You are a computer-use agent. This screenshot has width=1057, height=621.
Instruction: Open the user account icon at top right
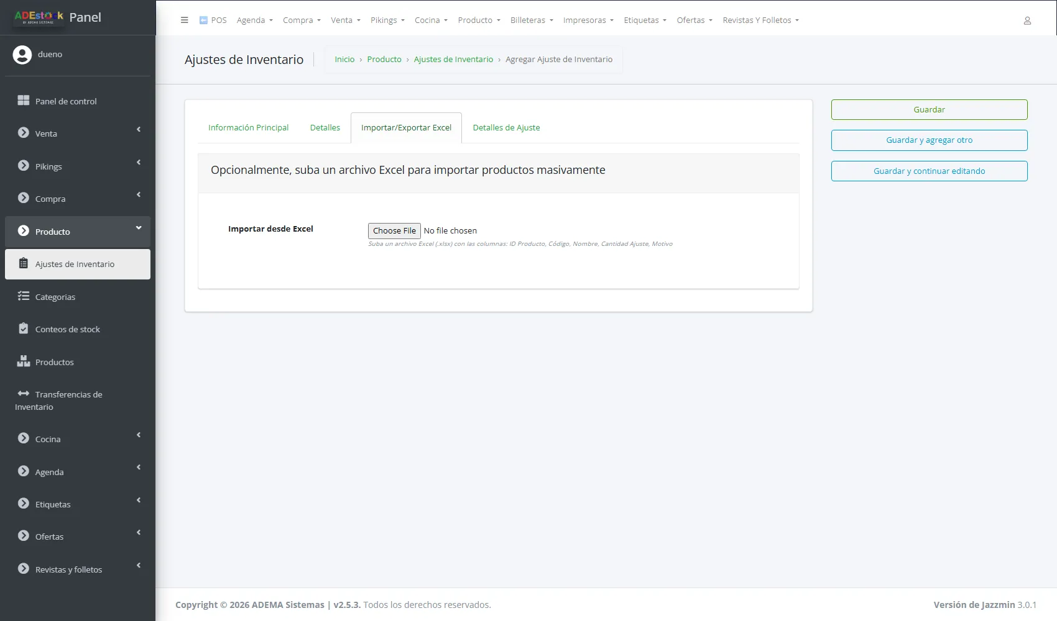(x=1027, y=20)
